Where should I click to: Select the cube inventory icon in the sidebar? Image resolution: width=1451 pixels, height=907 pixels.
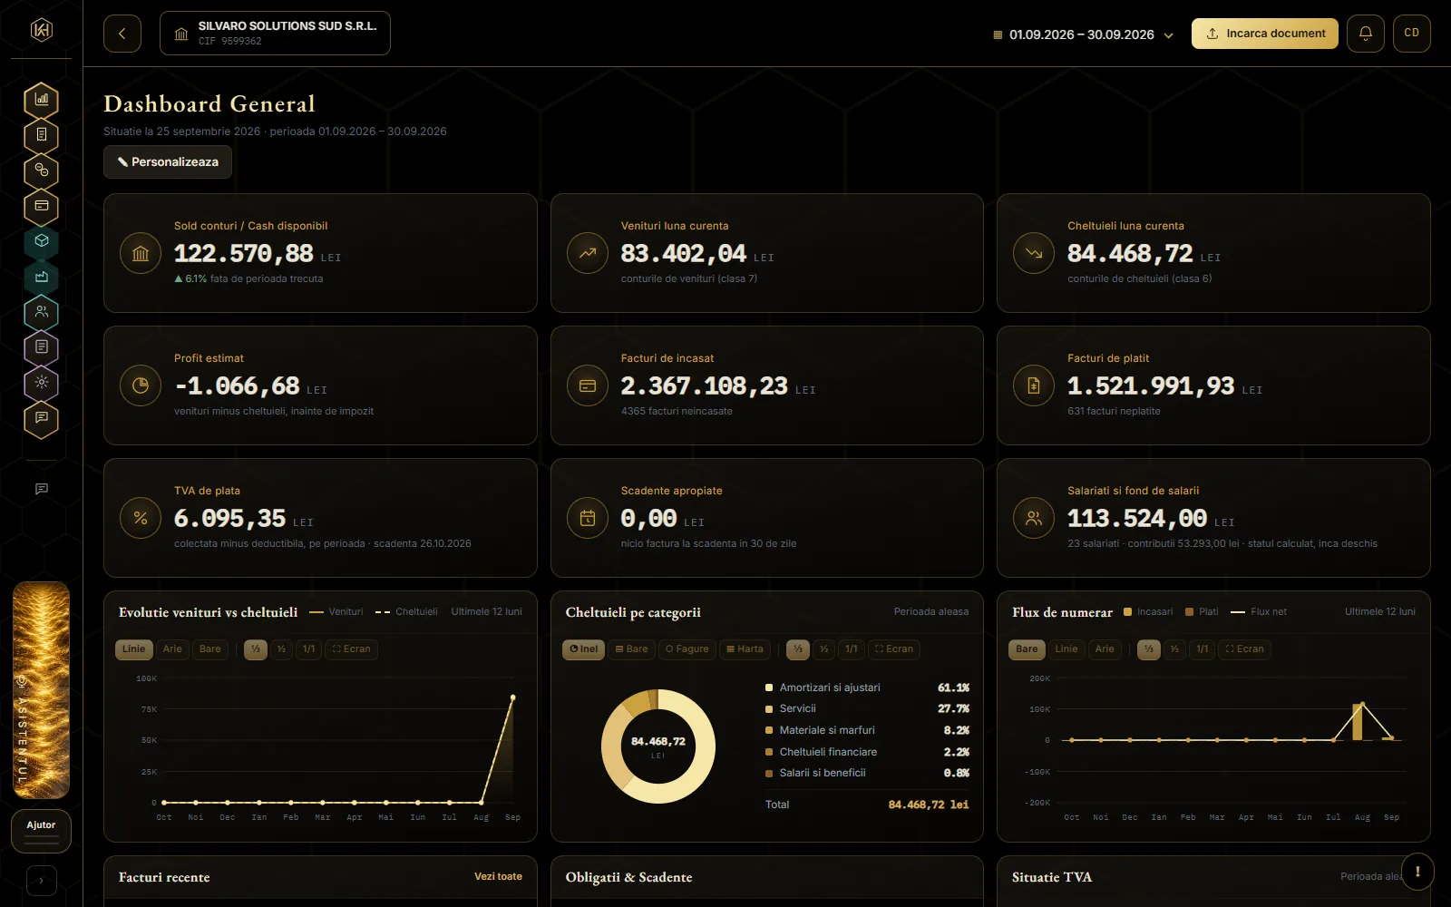coord(42,241)
